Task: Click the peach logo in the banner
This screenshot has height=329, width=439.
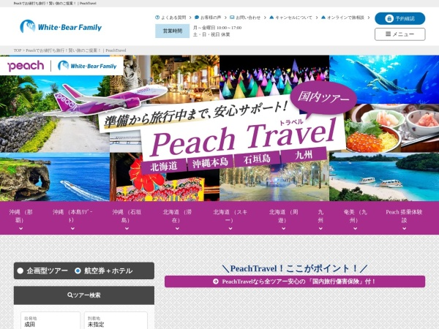Action: pos(26,66)
